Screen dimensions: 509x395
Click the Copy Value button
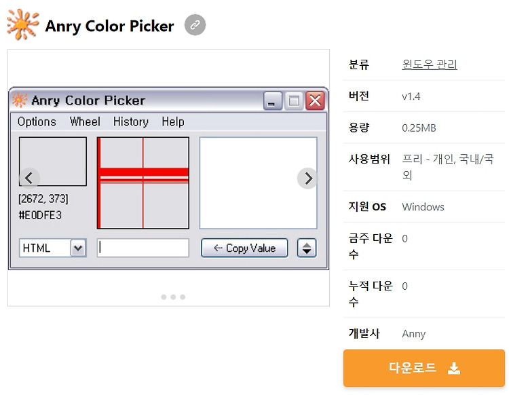(x=244, y=248)
